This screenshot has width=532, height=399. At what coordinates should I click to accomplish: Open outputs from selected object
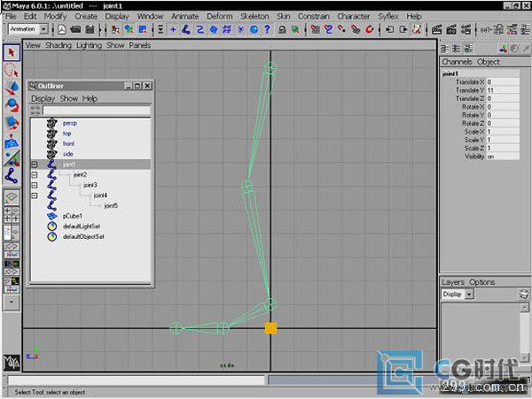click(403, 30)
